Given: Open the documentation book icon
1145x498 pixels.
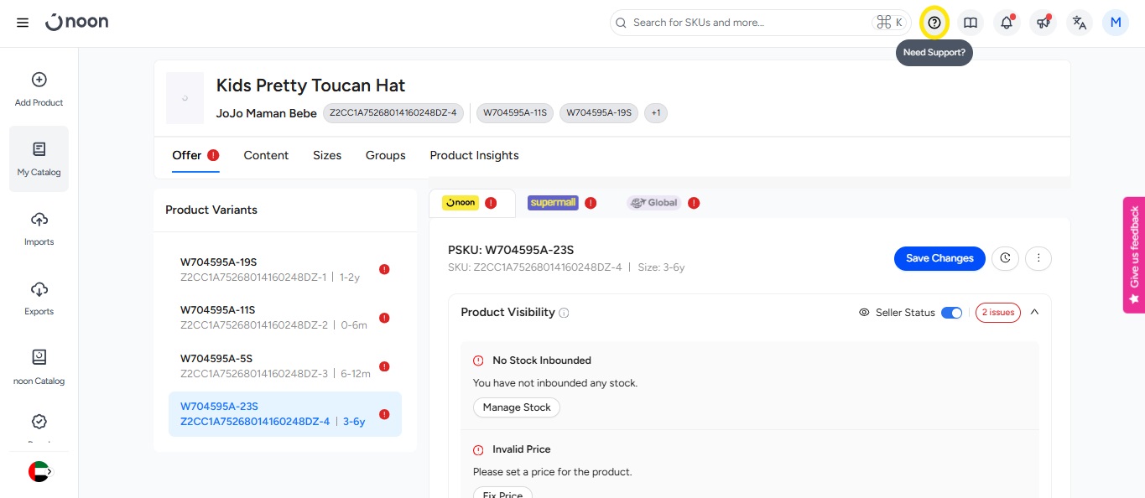Looking at the screenshot, I should pos(971,23).
